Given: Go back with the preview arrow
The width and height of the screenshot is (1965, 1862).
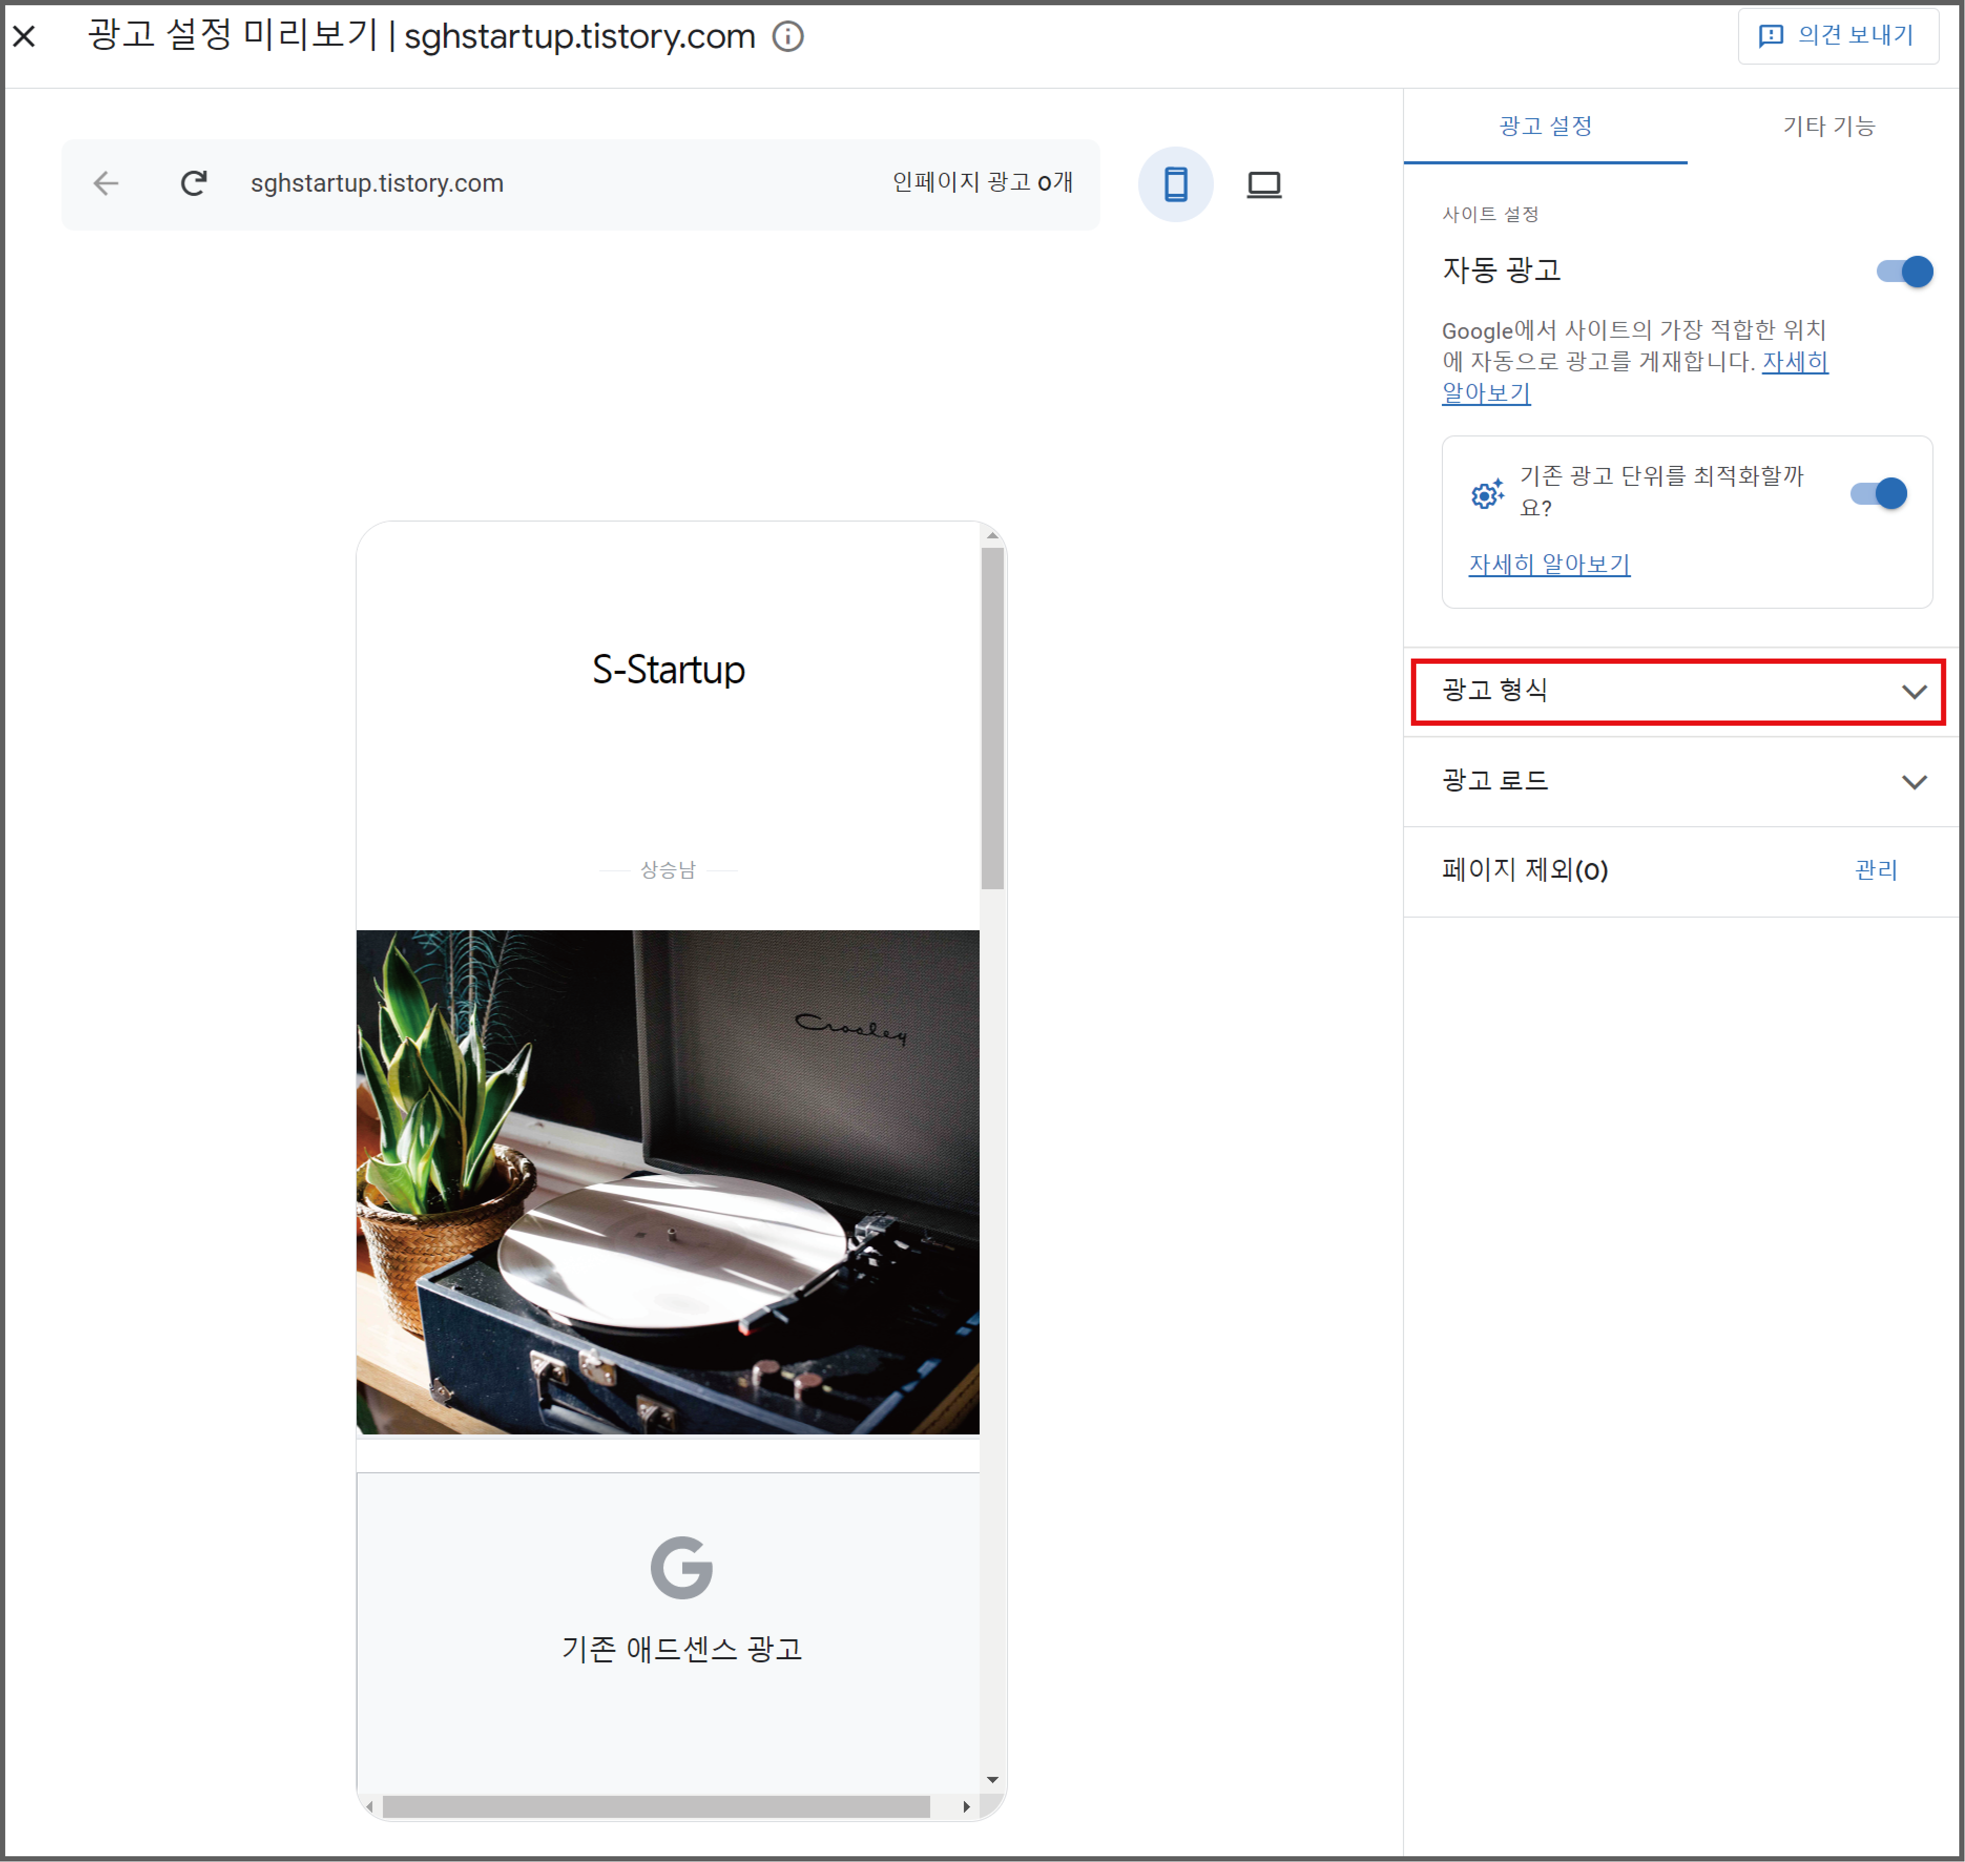Looking at the screenshot, I should [106, 184].
